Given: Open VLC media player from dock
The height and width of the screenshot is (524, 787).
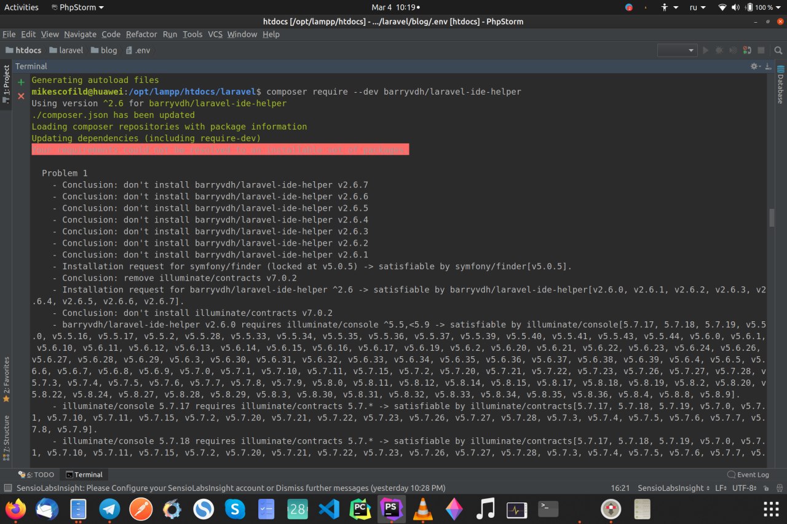Looking at the screenshot, I should [423, 509].
